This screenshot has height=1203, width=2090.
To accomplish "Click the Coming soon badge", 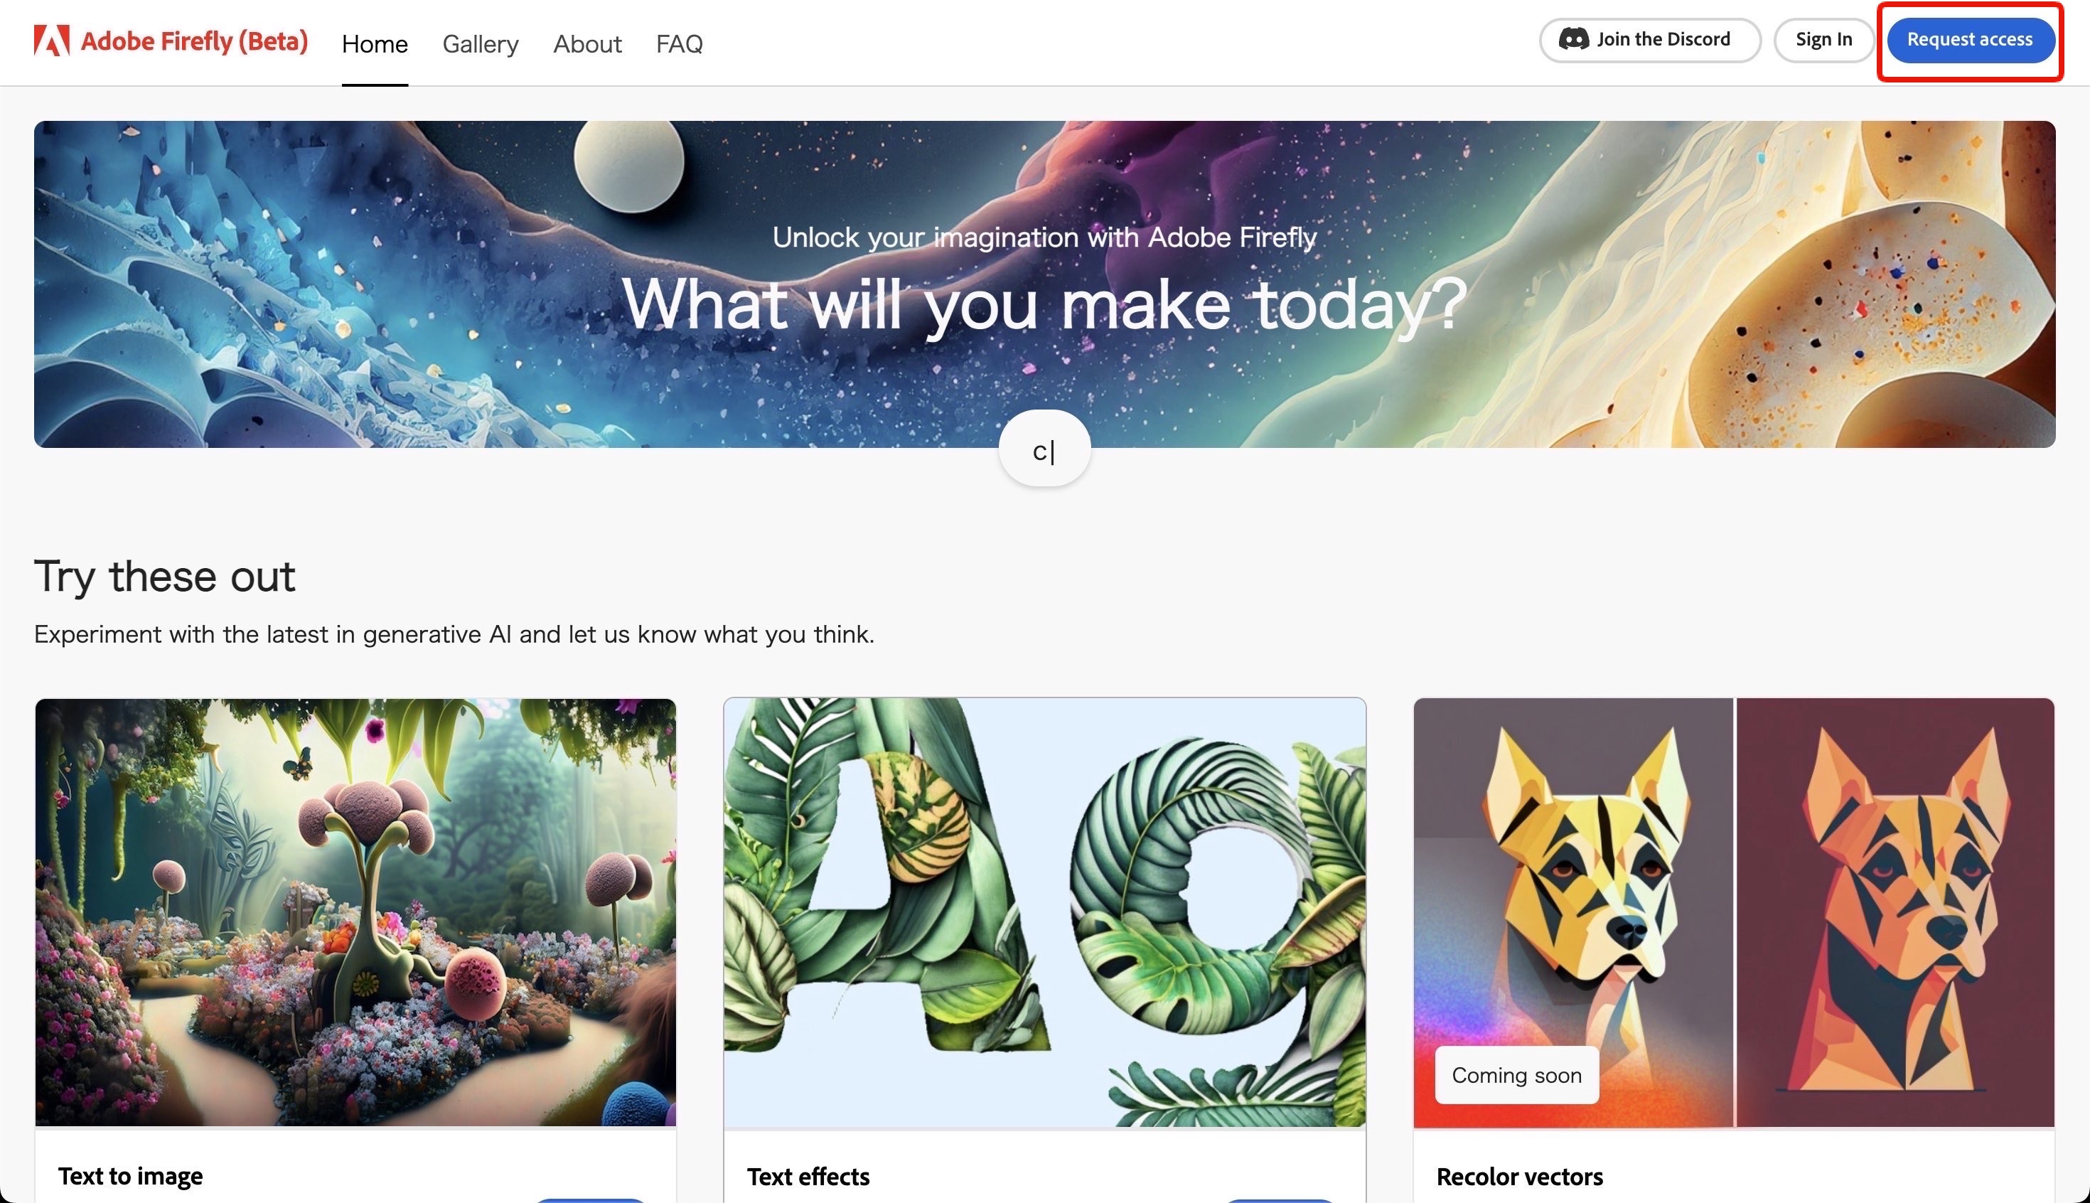I will click(x=1517, y=1075).
